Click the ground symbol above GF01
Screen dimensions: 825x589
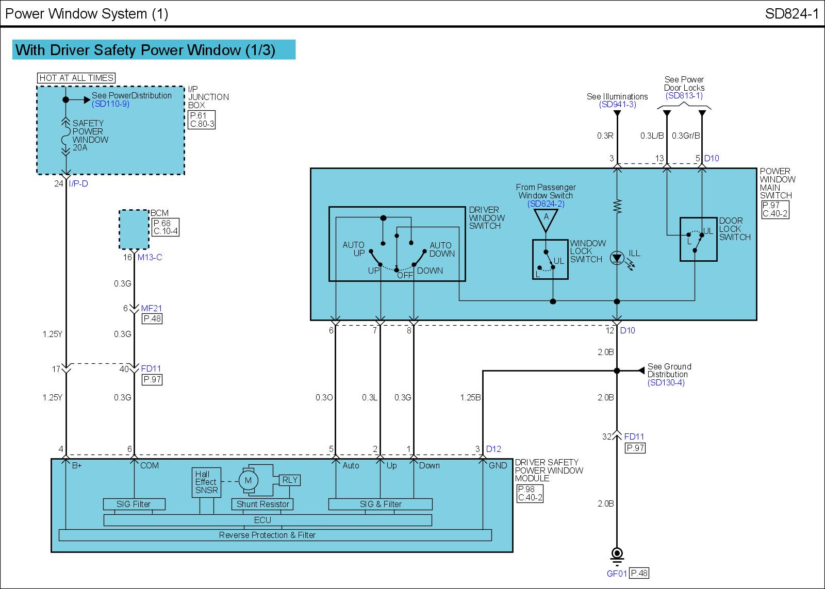(x=617, y=554)
